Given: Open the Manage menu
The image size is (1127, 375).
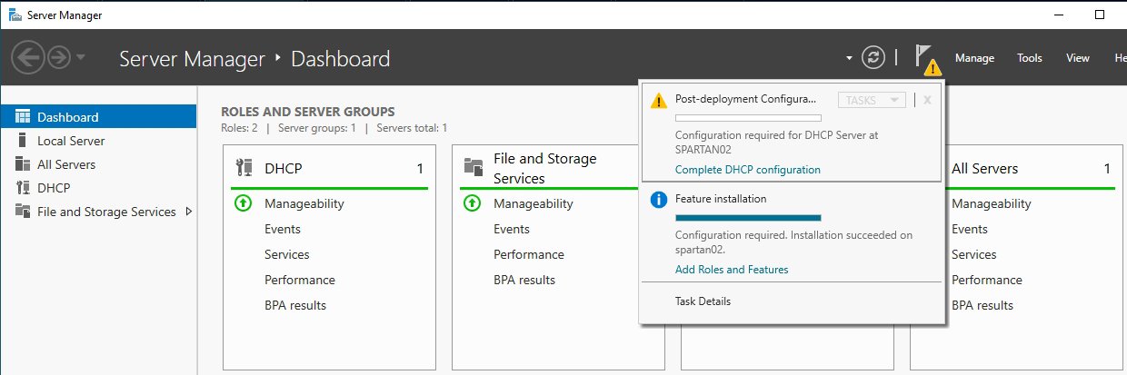Looking at the screenshot, I should pyautogui.click(x=974, y=58).
